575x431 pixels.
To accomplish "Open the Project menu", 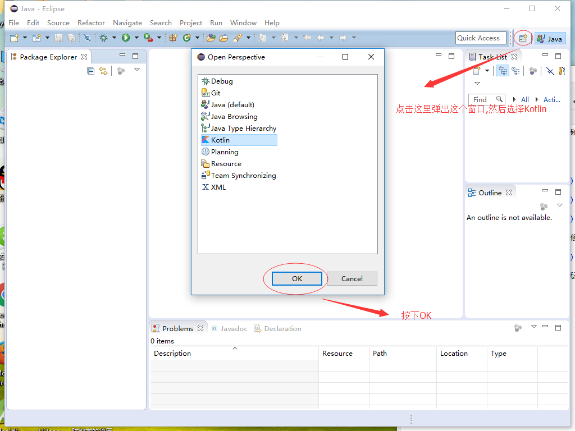I will [x=191, y=22].
